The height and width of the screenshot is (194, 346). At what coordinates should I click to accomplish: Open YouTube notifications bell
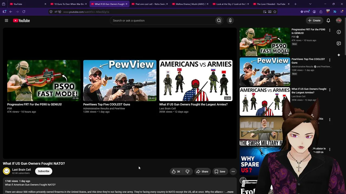328,20
